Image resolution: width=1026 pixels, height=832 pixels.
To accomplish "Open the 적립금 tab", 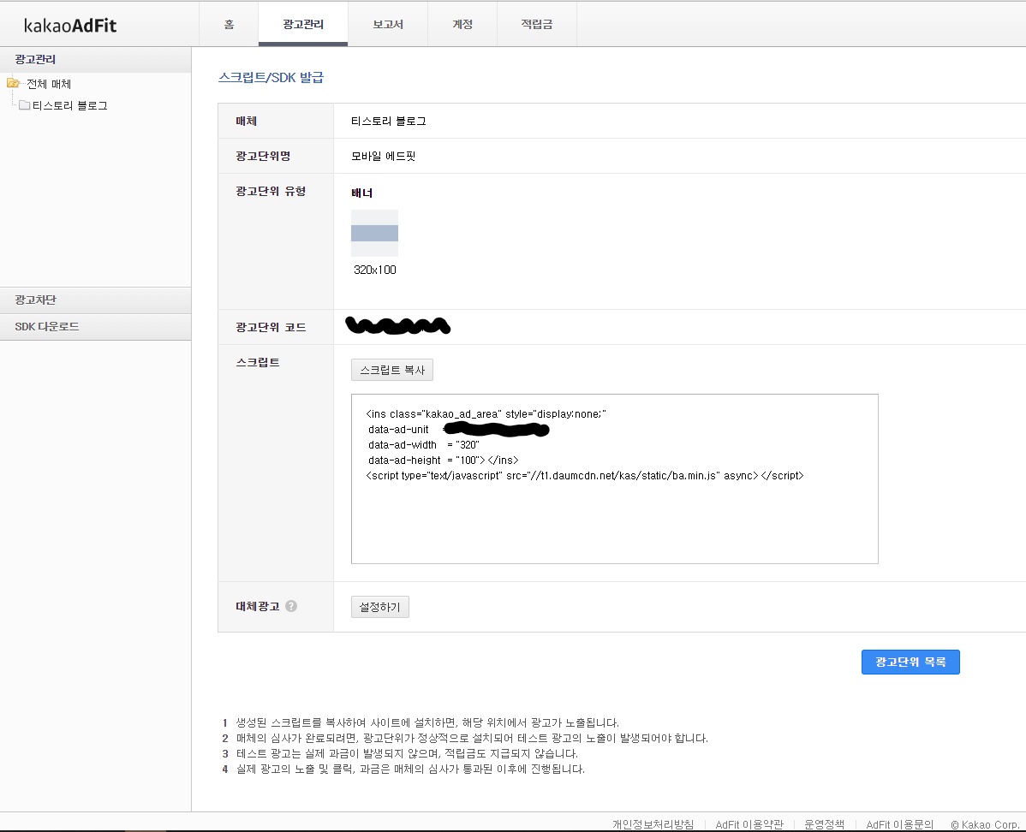I will [537, 24].
